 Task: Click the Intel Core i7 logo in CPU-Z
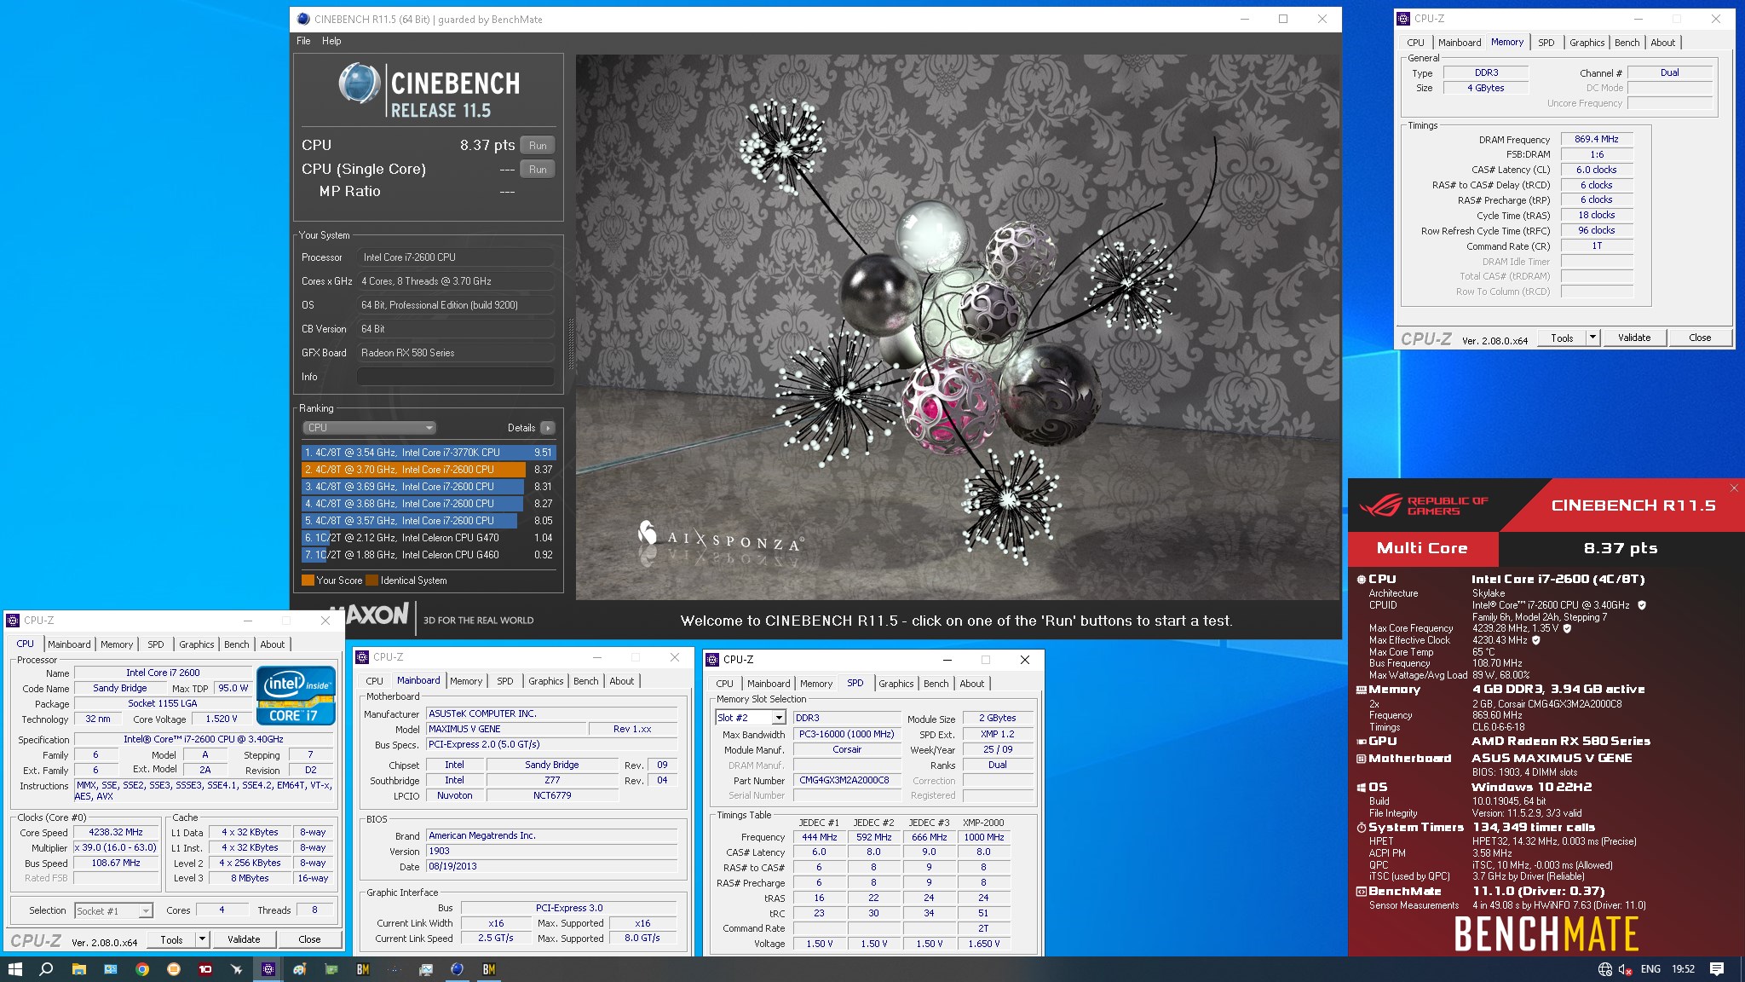pos(296,696)
